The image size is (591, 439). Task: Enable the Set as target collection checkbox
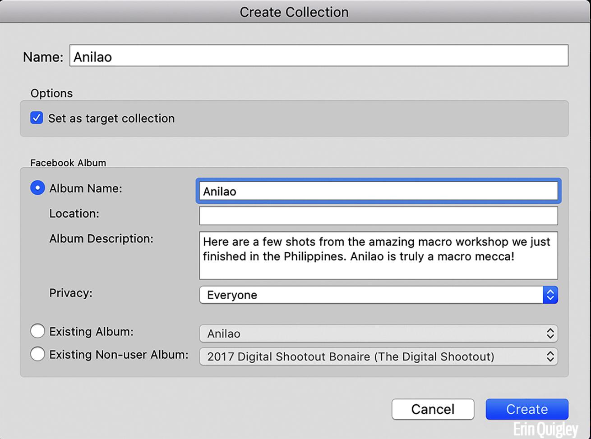pos(37,118)
